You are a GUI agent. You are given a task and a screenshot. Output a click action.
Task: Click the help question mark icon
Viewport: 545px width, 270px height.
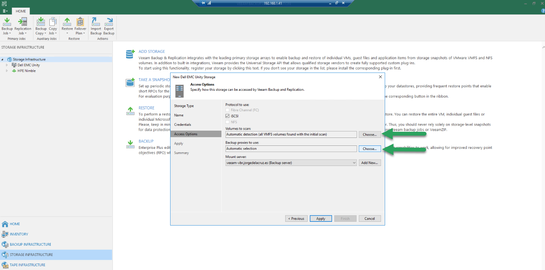point(542,11)
